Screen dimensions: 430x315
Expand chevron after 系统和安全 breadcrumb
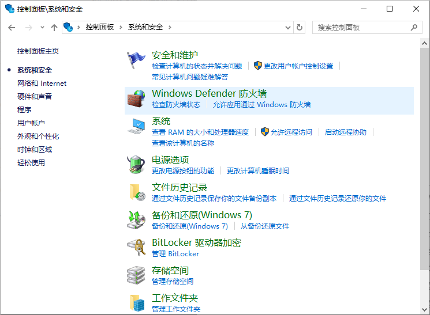click(170, 27)
